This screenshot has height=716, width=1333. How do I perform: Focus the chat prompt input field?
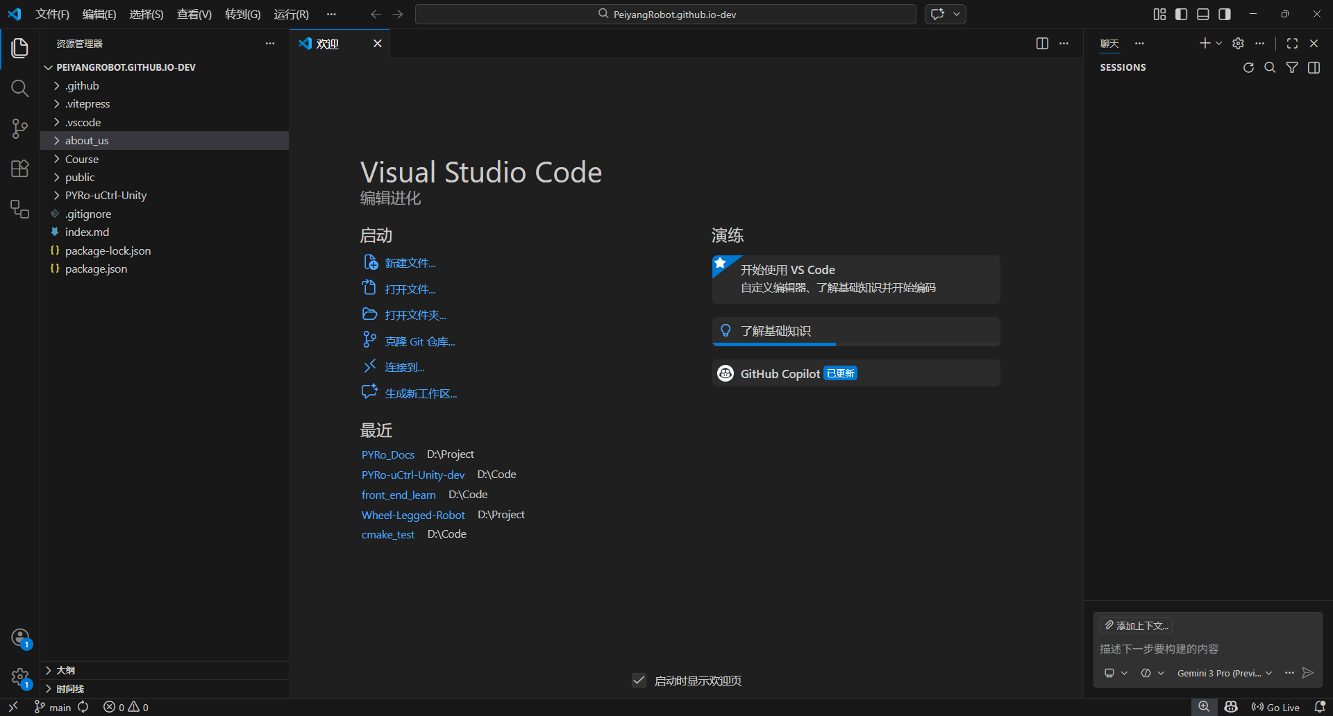click(x=1207, y=649)
